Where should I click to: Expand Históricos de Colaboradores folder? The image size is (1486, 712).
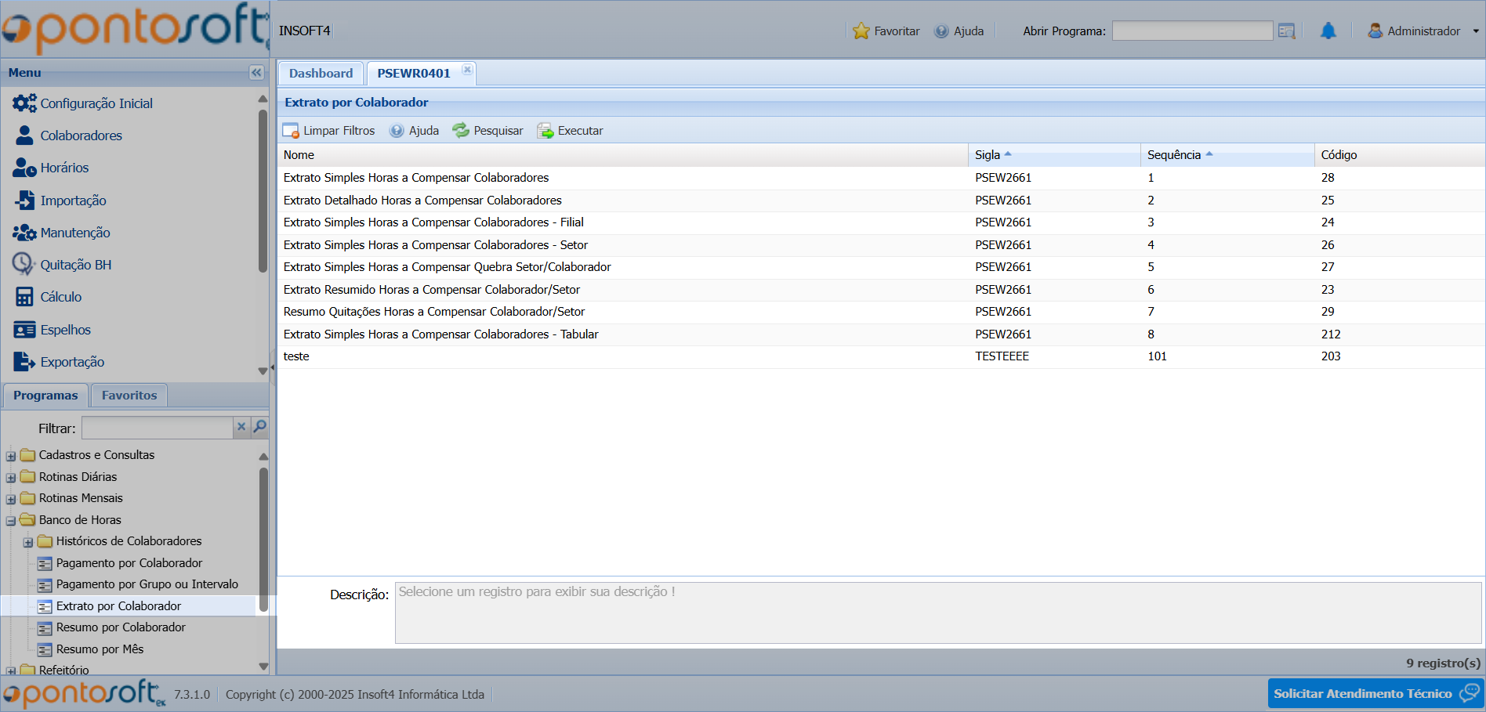[x=28, y=542]
